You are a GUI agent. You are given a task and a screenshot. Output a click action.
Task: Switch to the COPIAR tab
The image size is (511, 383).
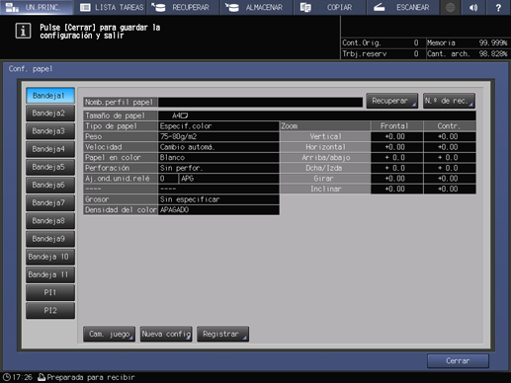pyautogui.click(x=329, y=7)
